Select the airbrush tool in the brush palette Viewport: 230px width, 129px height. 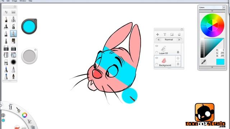(13, 19)
